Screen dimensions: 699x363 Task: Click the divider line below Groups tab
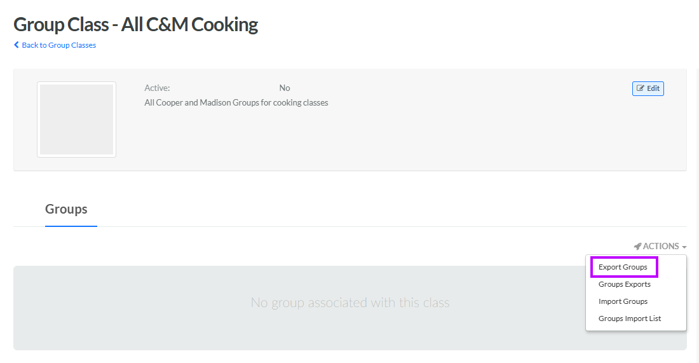381,226
